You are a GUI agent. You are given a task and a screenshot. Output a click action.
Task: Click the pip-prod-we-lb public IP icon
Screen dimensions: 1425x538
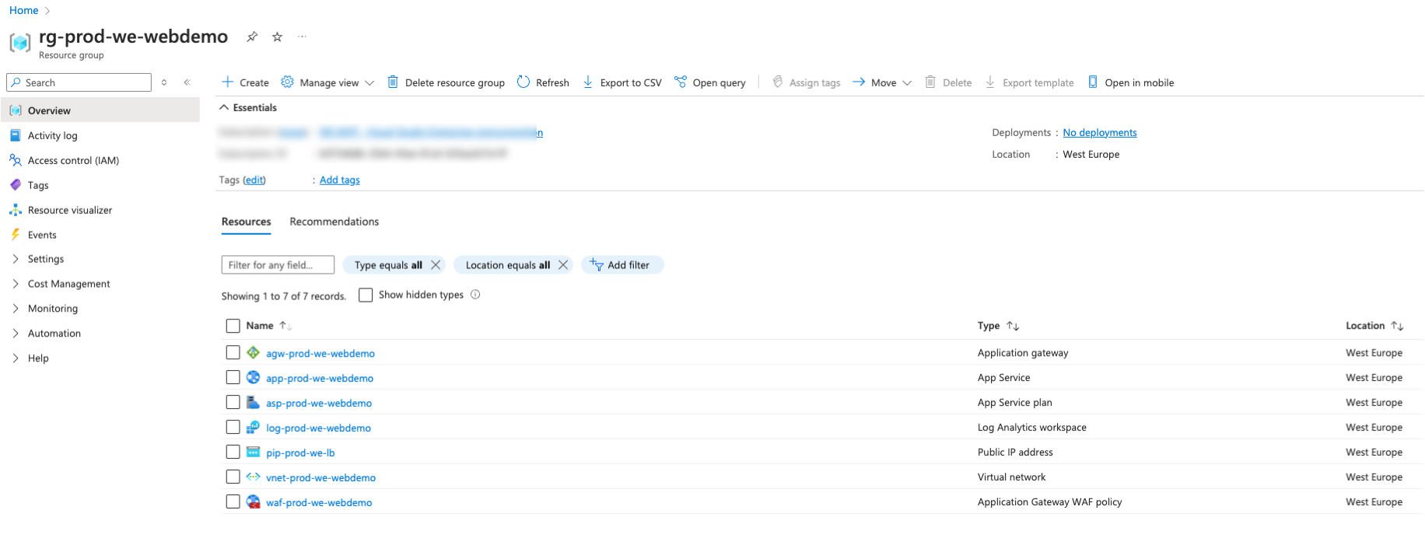click(x=253, y=452)
